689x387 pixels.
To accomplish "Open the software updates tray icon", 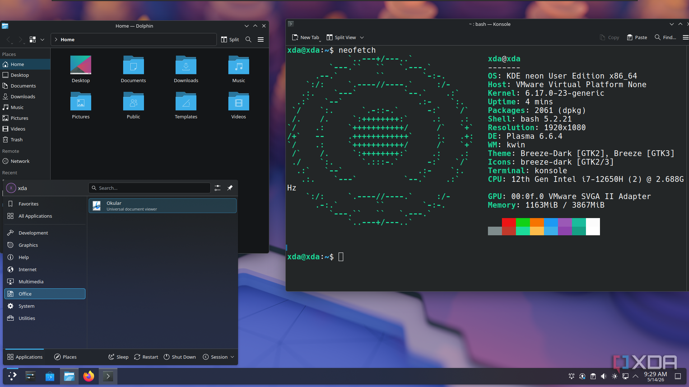I will click(582, 376).
